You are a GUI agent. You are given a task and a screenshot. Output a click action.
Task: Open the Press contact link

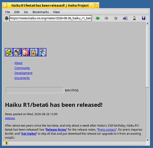pyautogui.click(x=107, y=130)
